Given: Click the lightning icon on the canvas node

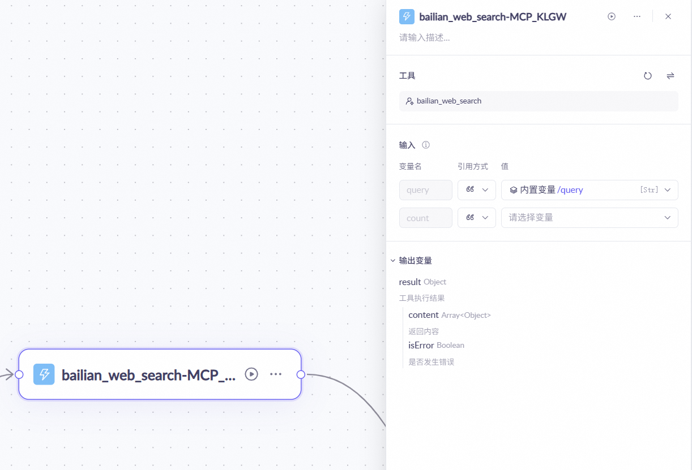Looking at the screenshot, I should (44, 374).
